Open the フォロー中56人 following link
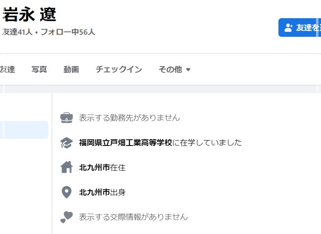This screenshot has width=321, height=234. (x=68, y=32)
